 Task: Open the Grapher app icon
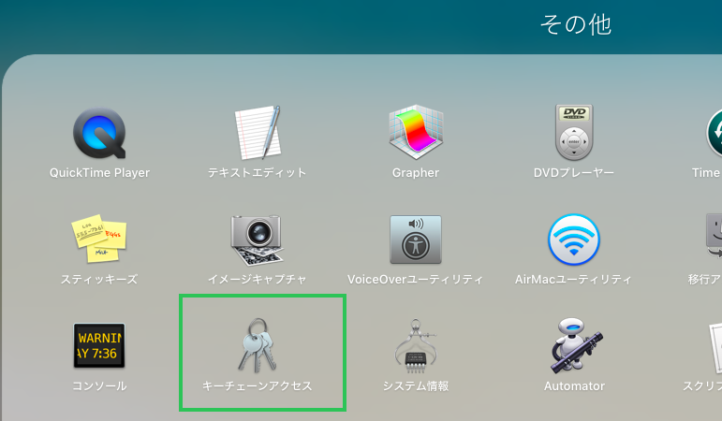coord(416,132)
